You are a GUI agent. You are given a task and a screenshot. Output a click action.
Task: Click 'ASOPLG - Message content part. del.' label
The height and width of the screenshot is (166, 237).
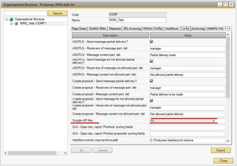click(96, 55)
